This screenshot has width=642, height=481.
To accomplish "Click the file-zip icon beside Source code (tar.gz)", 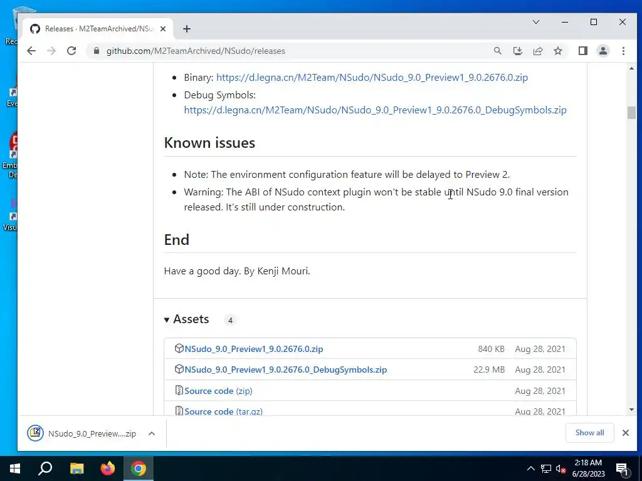I will [x=179, y=411].
